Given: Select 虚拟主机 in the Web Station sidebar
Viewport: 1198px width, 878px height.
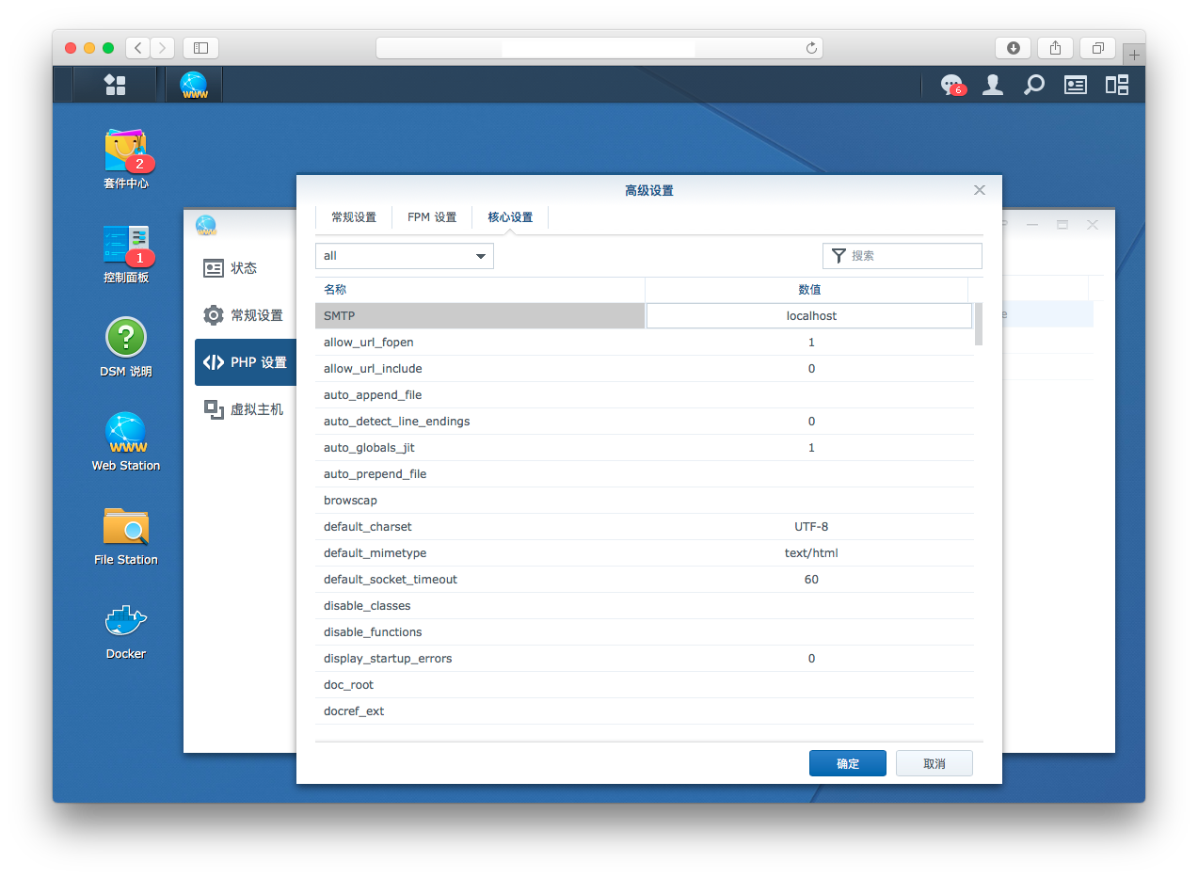Looking at the screenshot, I should 246,409.
